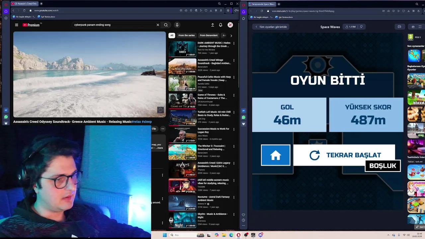The height and width of the screenshot is (239, 425).
Task: Show more chips with right arrow
Action: (x=231, y=36)
